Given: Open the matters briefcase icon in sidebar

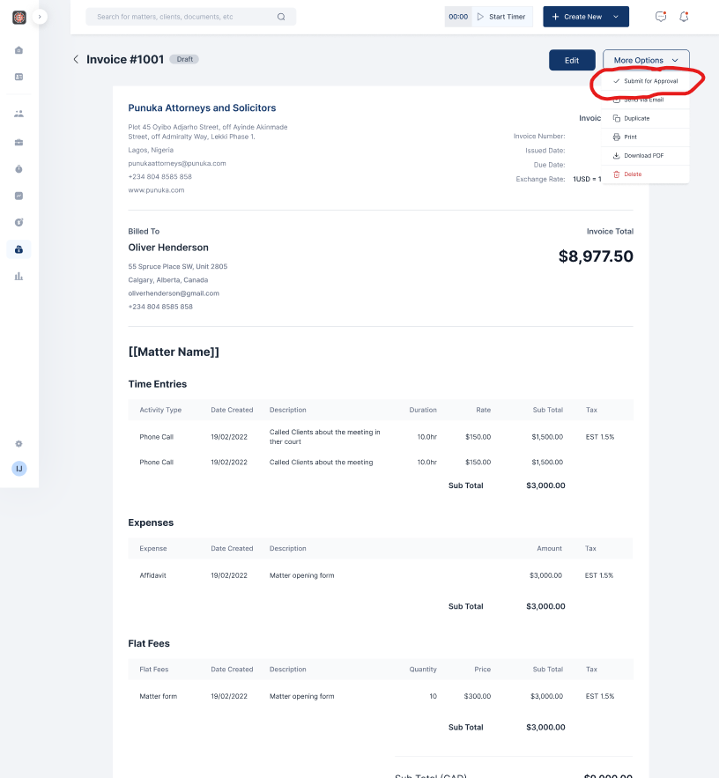Looking at the screenshot, I should click(19, 142).
